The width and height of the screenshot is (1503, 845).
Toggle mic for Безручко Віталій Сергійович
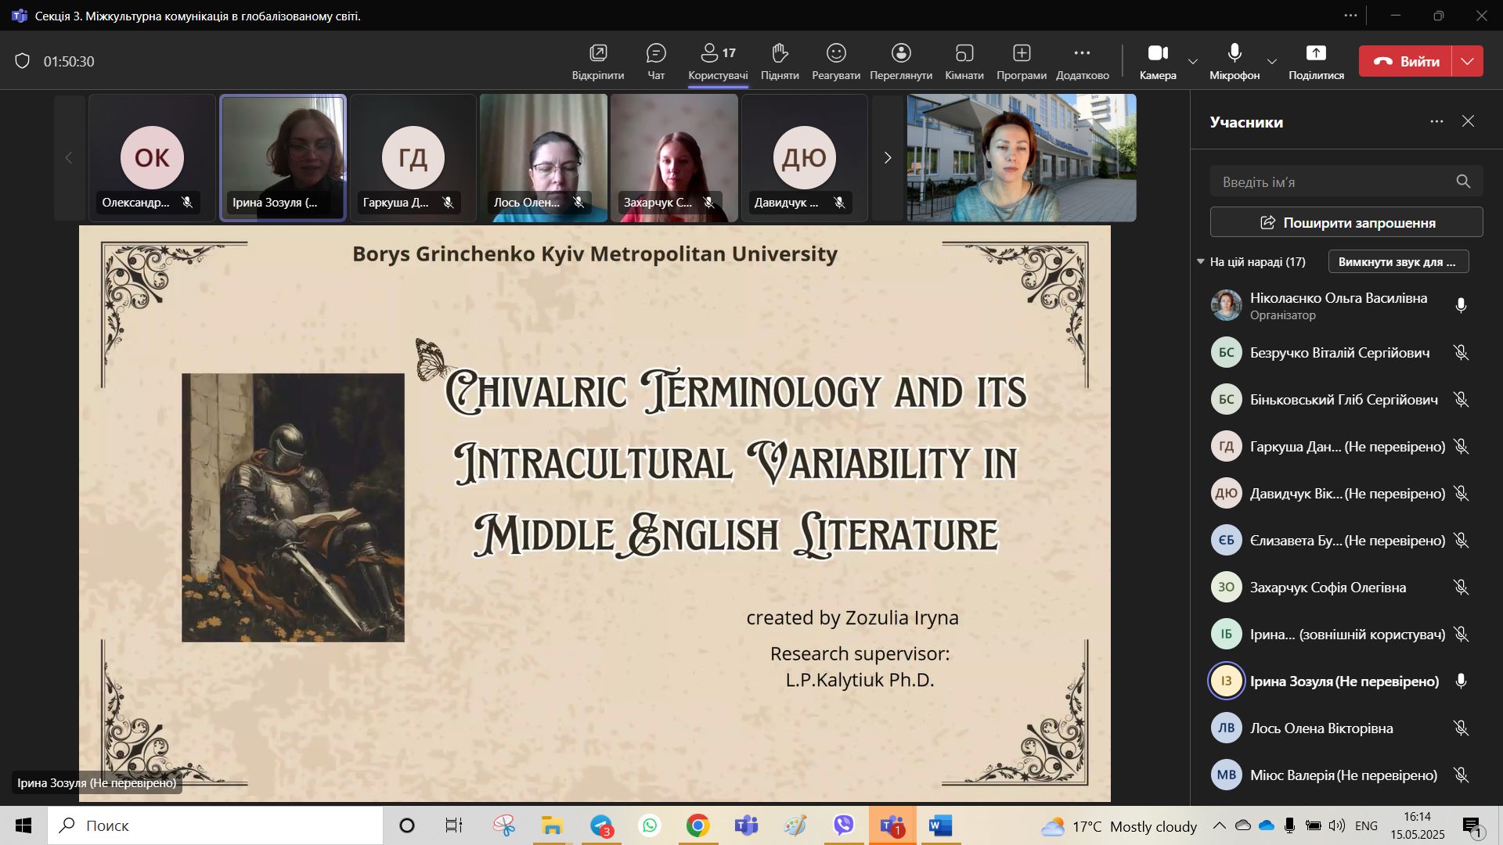(1460, 353)
